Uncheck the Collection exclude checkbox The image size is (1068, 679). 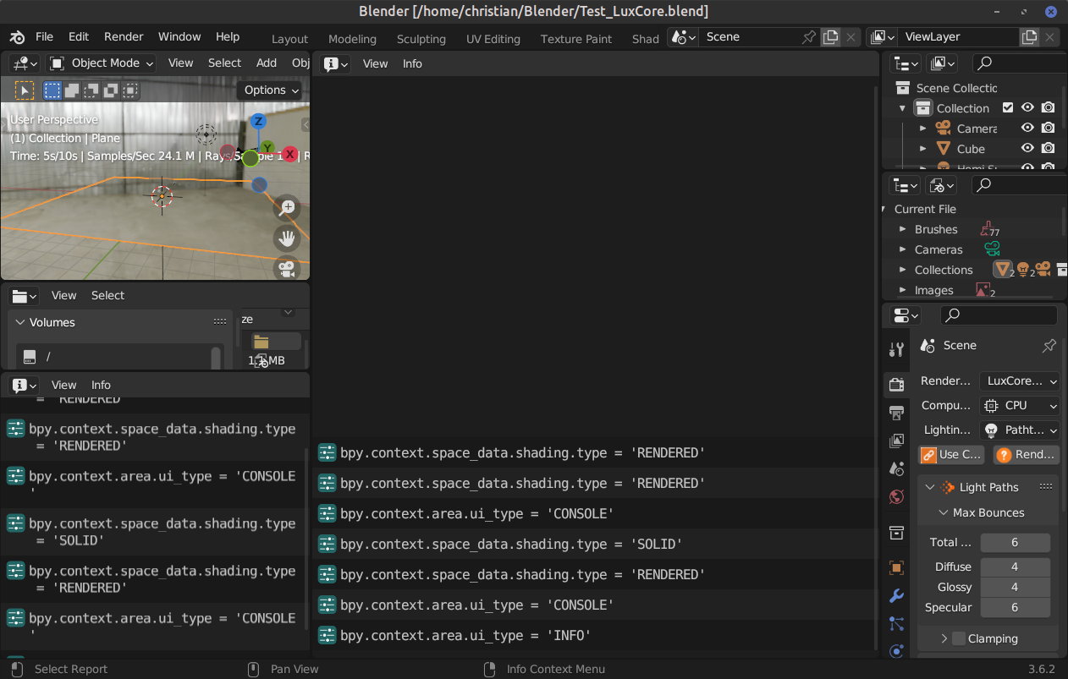[1007, 108]
